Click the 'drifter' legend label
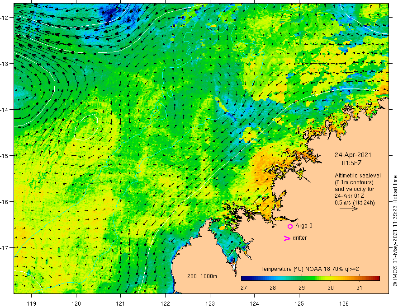Viewport: 398px width, 307px height. click(299, 238)
